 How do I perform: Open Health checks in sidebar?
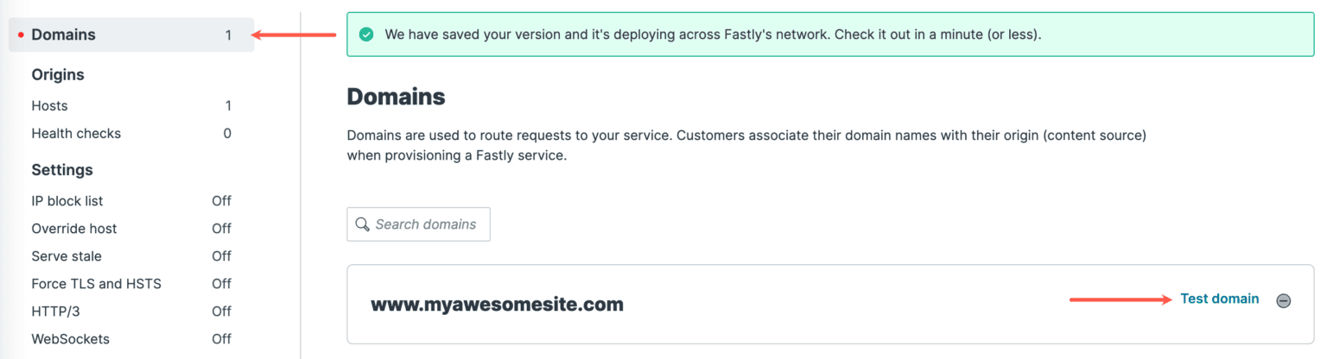point(131,134)
